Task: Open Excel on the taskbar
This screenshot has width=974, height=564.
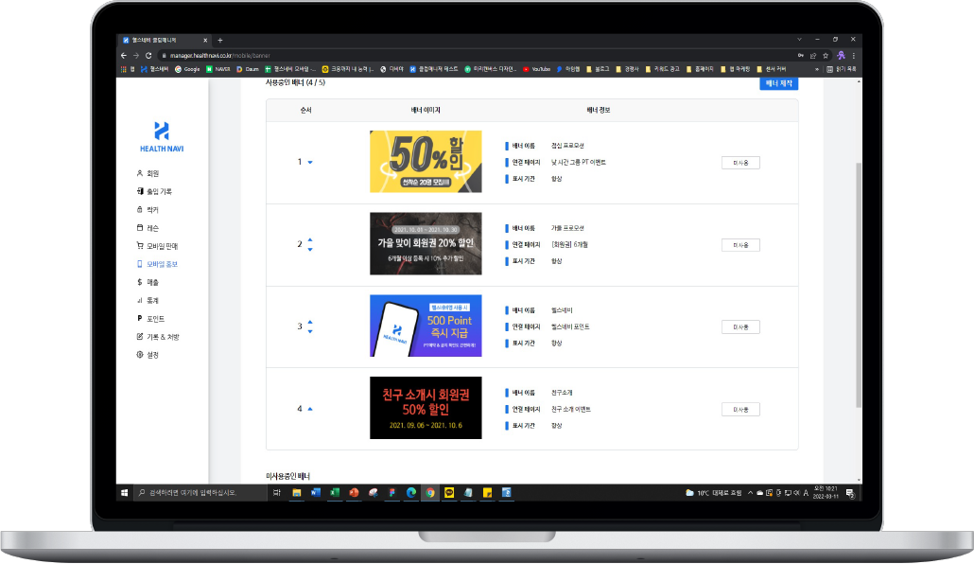Action: click(335, 493)
